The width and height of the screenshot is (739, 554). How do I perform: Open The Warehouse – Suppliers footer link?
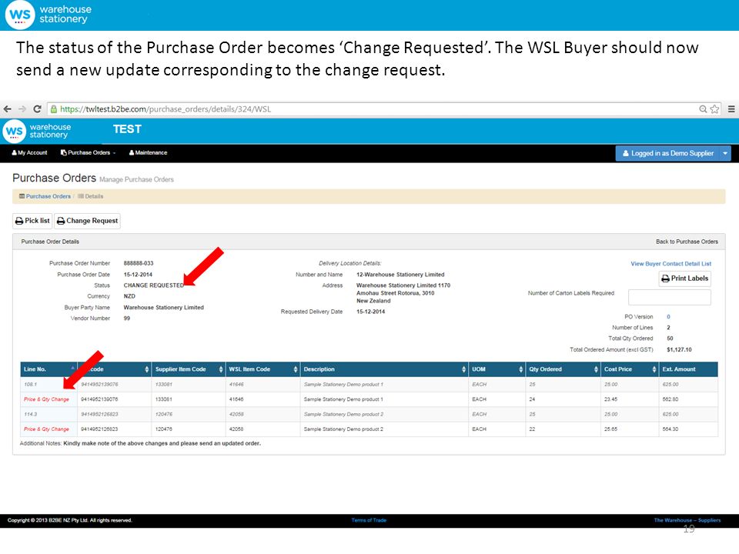coord(687,521)
